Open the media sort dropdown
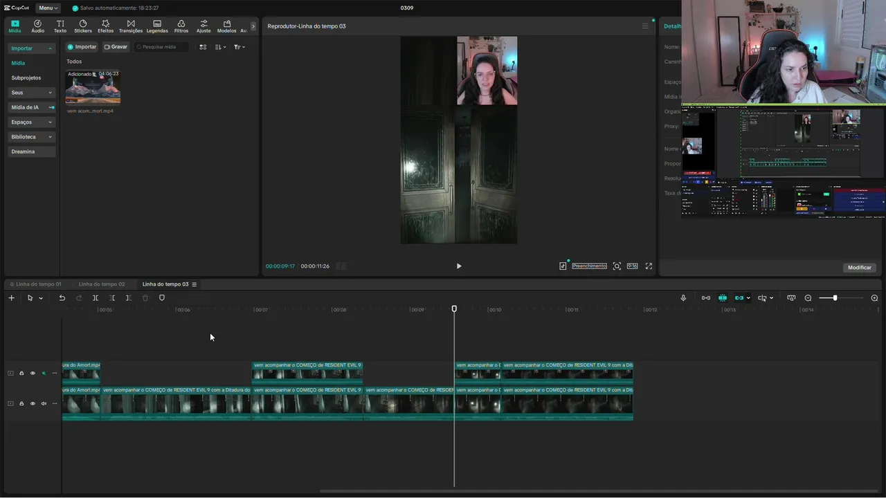Screen dimensions: 886x498 220,47
